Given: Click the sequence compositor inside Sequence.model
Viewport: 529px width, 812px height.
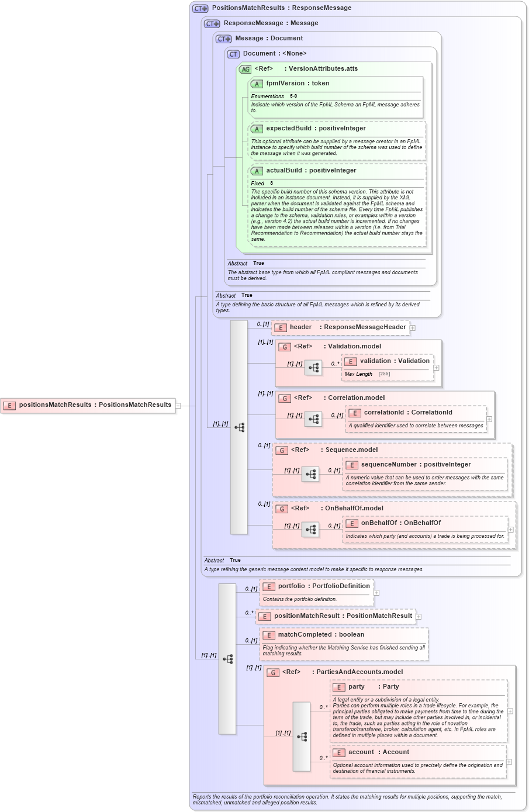Looking at the screenshot, I should click(x=310, y=474).
